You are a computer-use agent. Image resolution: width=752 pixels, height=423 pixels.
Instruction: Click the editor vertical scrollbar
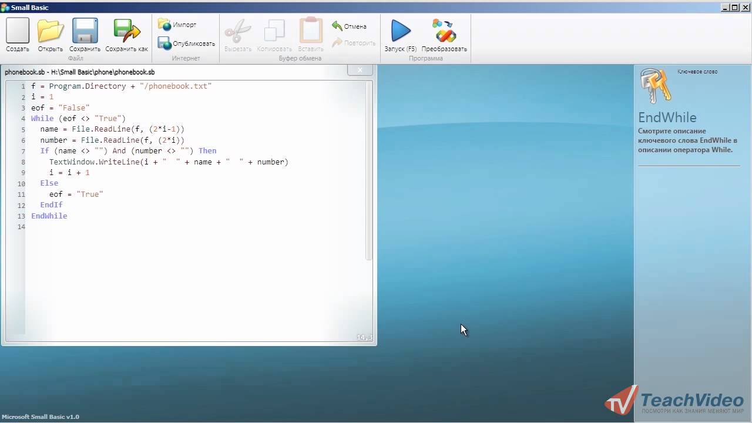(369, 170)
